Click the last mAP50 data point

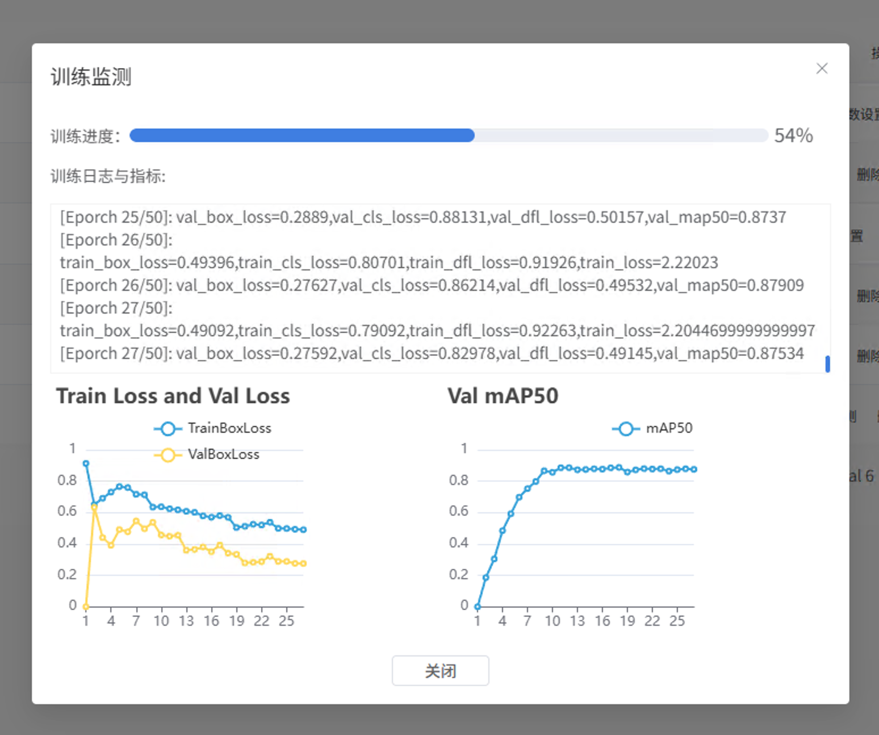(x=694, y=469)
